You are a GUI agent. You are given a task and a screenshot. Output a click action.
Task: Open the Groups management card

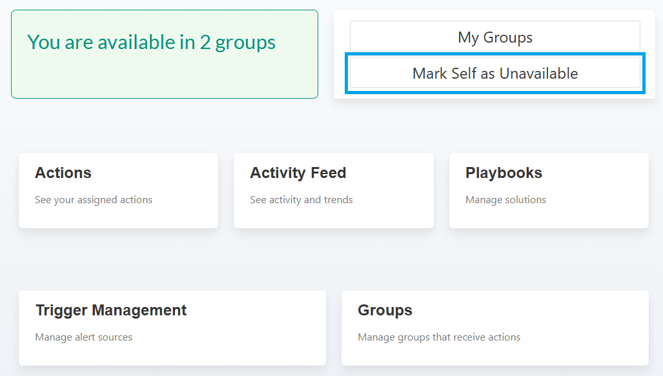[495, 328]
